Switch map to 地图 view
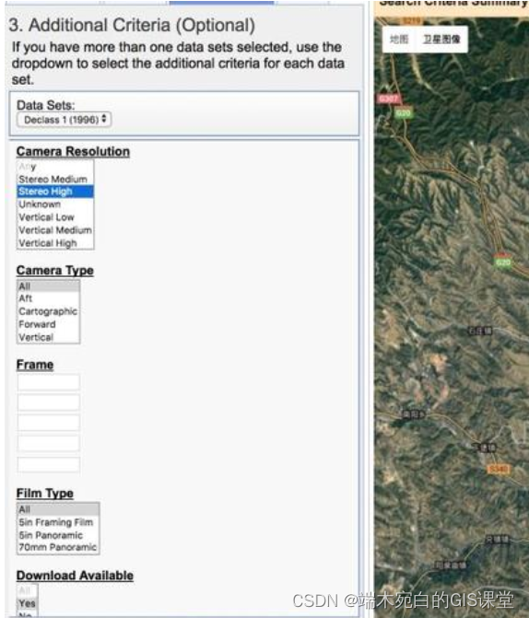 click(x=399, y=39)
